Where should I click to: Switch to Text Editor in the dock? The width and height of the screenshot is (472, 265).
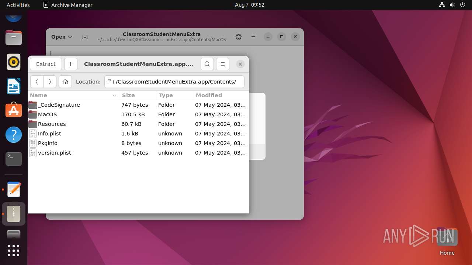click(14, 190)
